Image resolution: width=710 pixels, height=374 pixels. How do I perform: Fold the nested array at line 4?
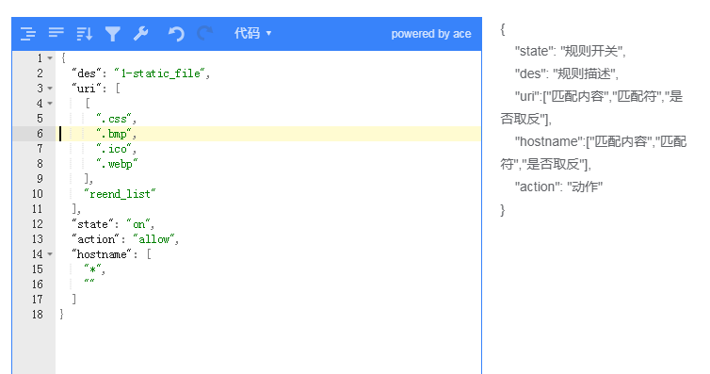(x=50, y=104)
